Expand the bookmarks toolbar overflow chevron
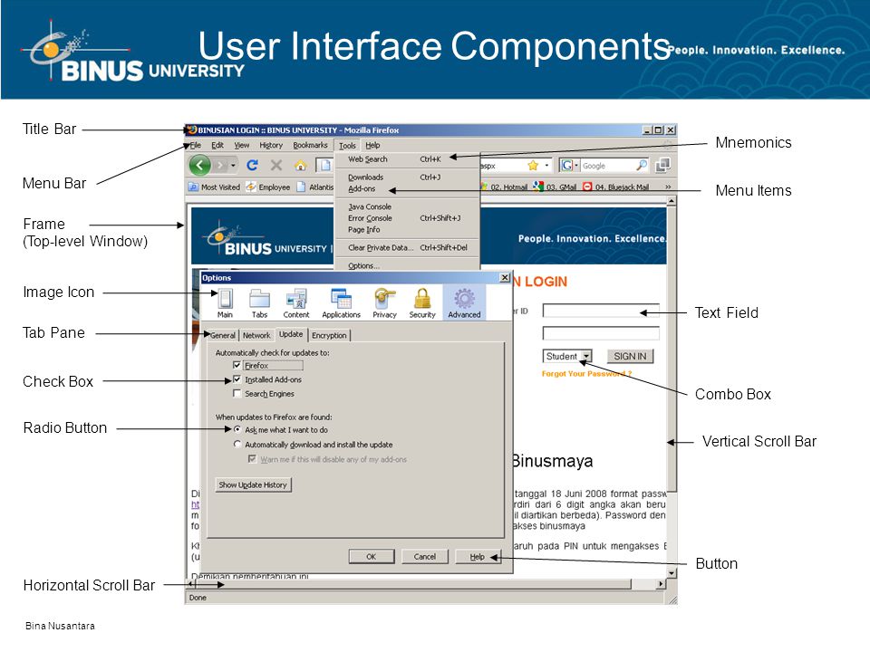870x652 pixels. (x=668, y=187)
